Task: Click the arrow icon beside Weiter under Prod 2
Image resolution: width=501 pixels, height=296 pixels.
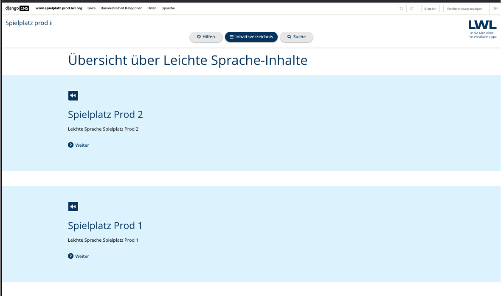Action: tap(70, 145)
